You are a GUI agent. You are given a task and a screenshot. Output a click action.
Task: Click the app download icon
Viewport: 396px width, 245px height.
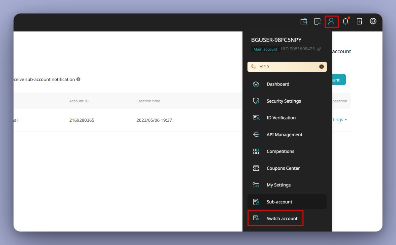(x=359, y=21)
